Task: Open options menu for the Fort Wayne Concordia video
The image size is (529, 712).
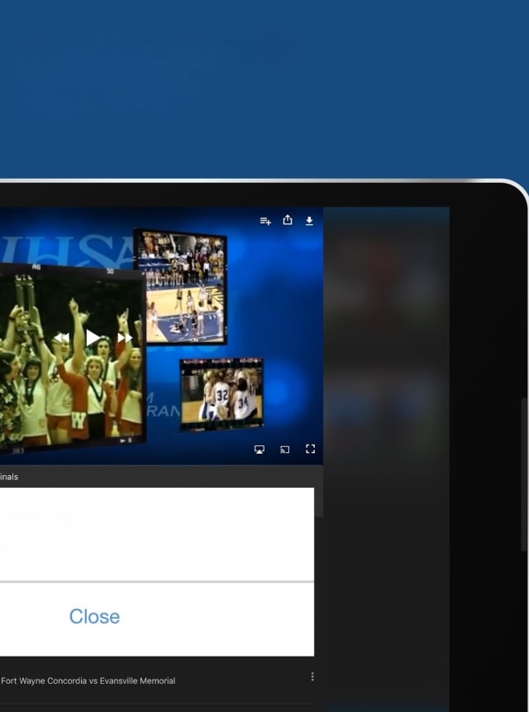Action: pos(312,676)
